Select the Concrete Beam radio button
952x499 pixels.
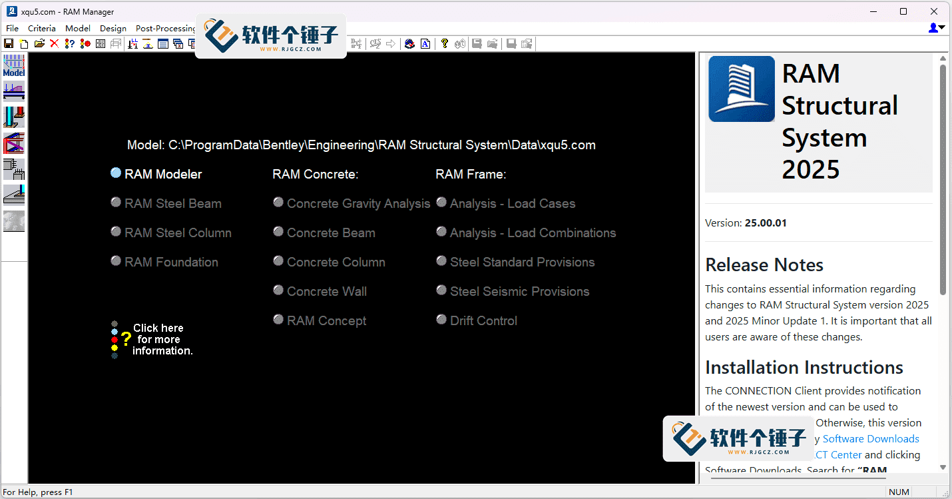[x=278, y=232]
